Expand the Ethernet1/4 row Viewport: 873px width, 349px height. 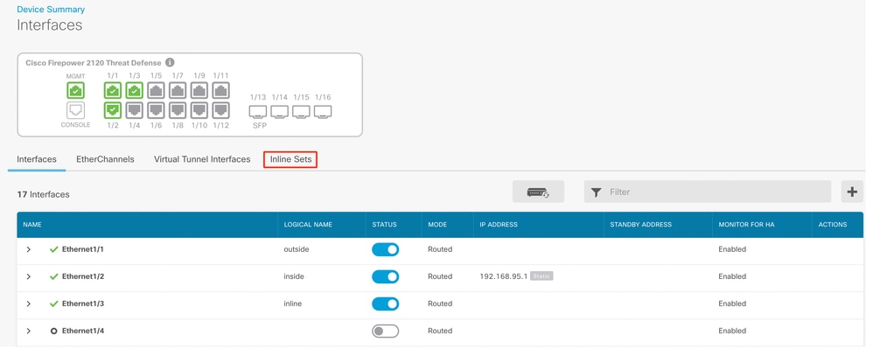(28, 332)
